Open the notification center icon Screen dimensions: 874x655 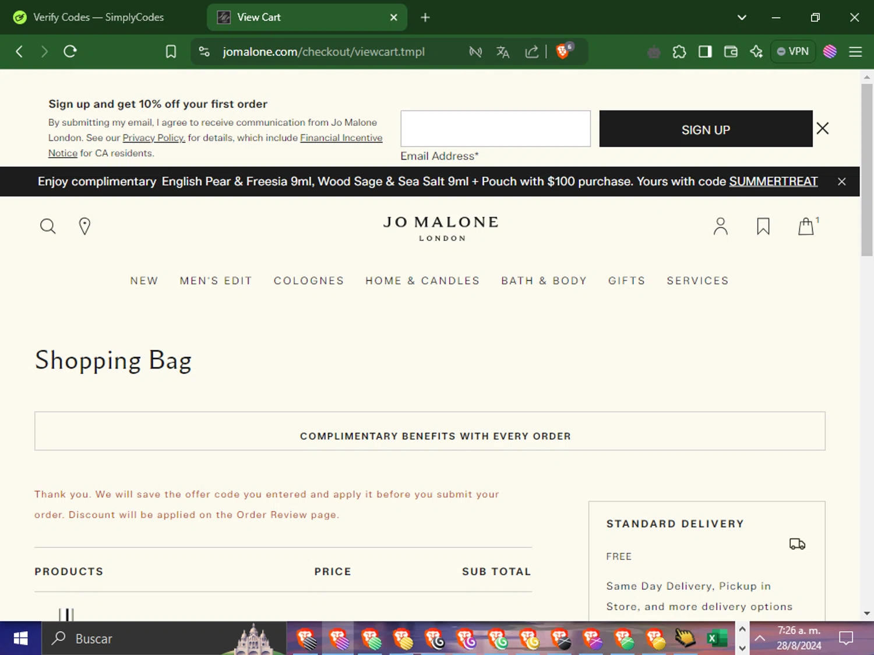coord(846,639)
